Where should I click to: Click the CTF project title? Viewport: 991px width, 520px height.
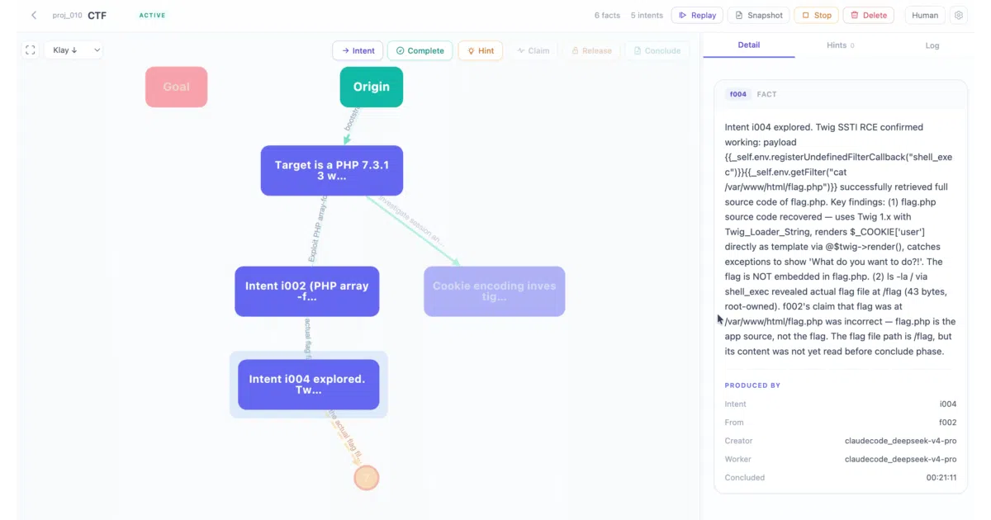97,16
